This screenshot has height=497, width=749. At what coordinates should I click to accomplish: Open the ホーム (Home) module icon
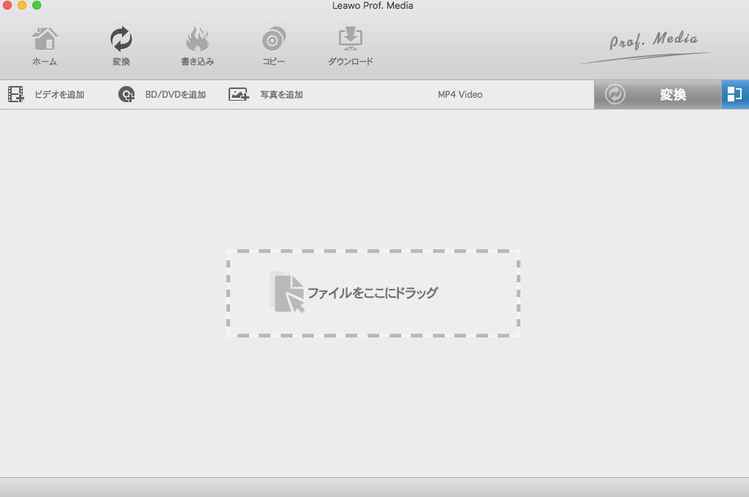(x=45, y=39)
